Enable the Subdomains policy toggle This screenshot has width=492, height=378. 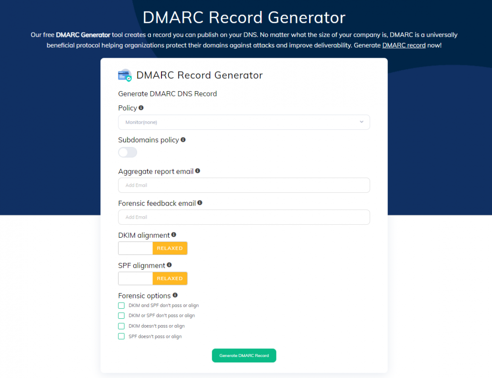tap(127, 152)
